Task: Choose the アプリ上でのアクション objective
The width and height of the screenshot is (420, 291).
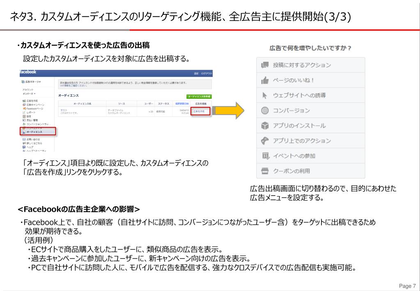Action: tap(311, 141)
